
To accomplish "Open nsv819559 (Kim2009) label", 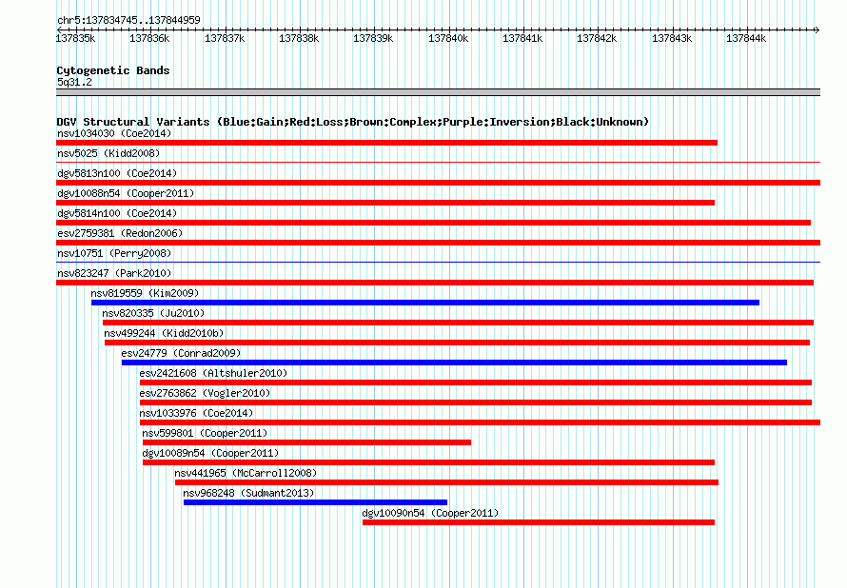I will tap(145, 293).
